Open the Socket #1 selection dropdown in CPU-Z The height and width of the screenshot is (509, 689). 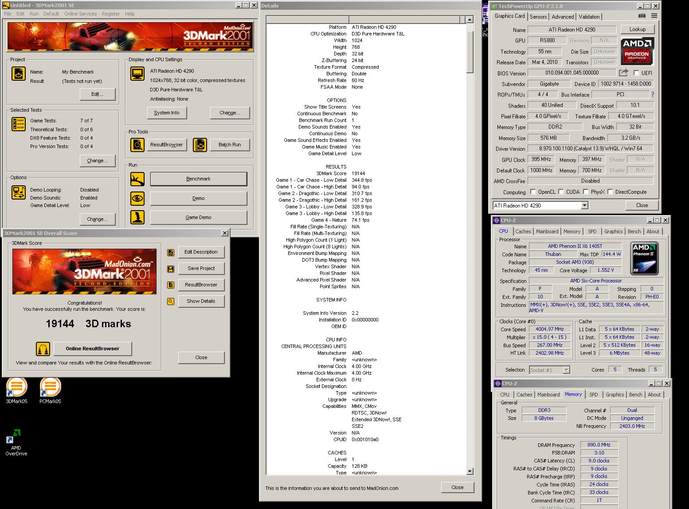pos(566,370)
